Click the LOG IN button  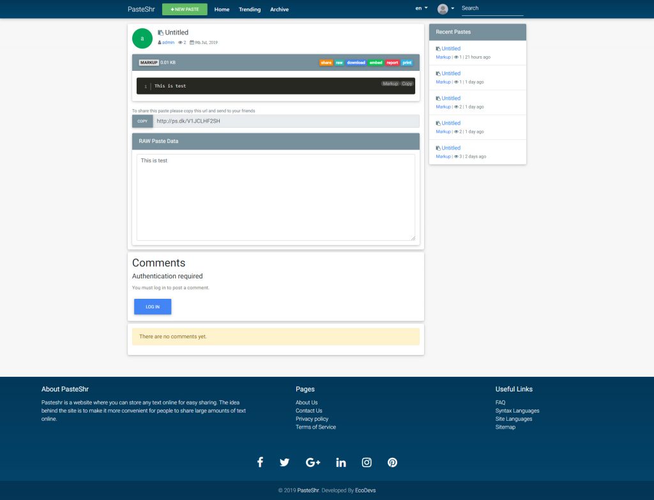[x=153, y=307]
